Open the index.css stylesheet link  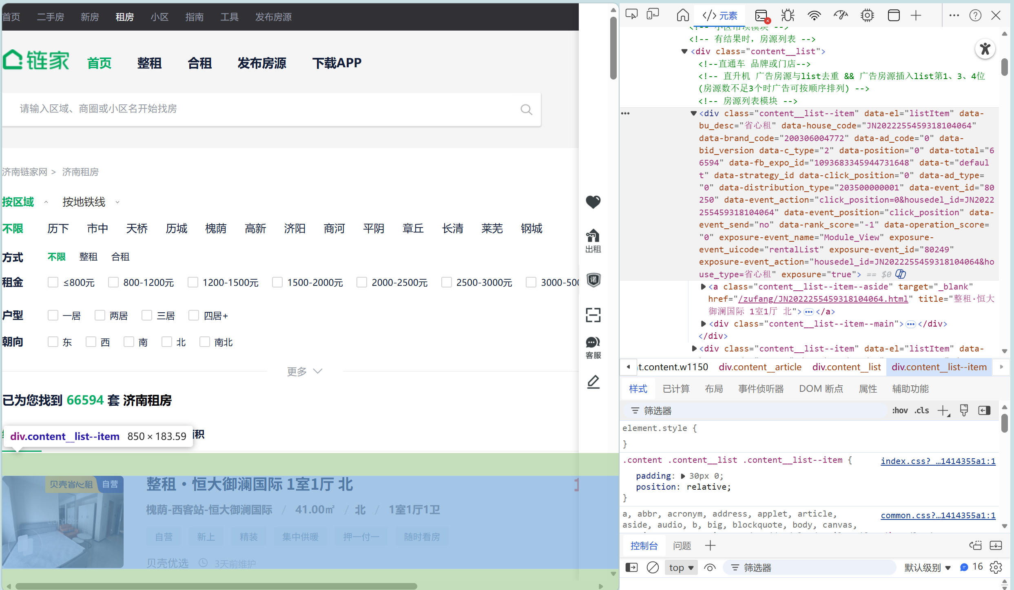click(x=938, y=461)
